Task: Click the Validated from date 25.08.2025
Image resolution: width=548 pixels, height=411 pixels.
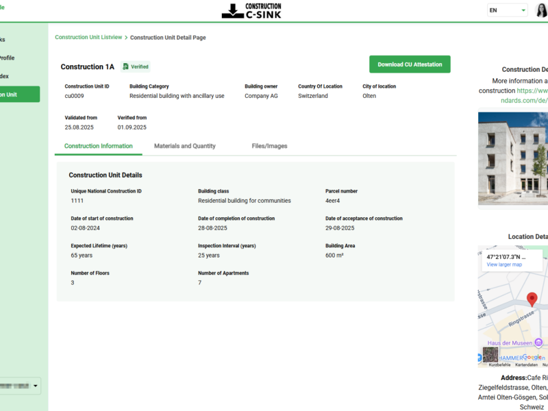Action: point(79,127)
